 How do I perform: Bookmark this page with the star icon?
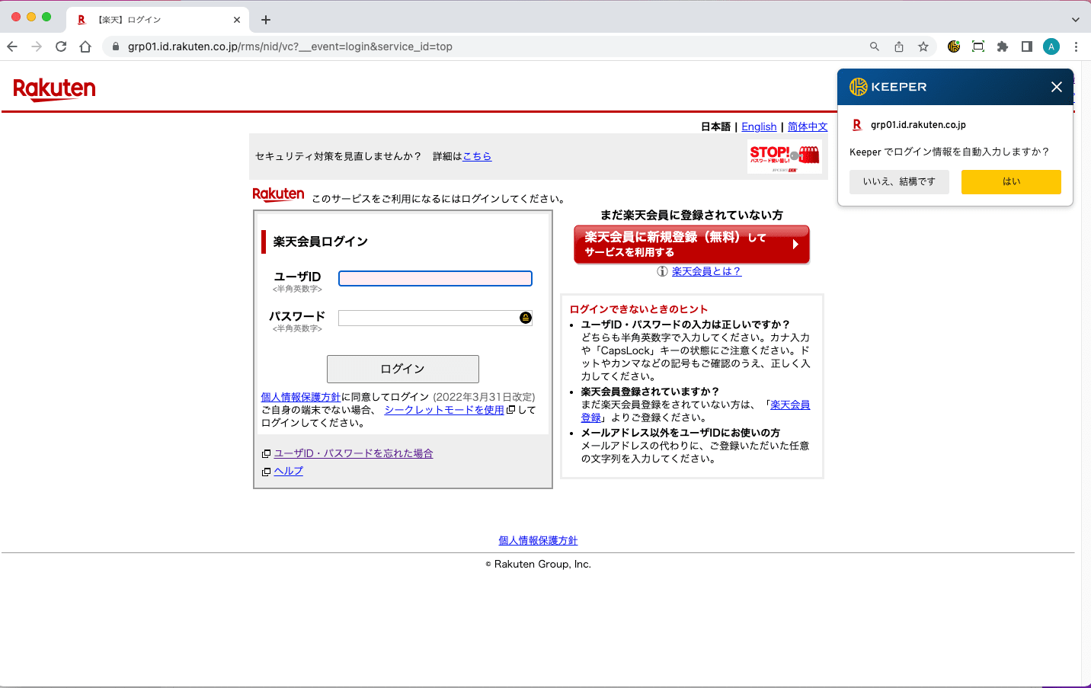pyautogui.click(x=923, y=46)
